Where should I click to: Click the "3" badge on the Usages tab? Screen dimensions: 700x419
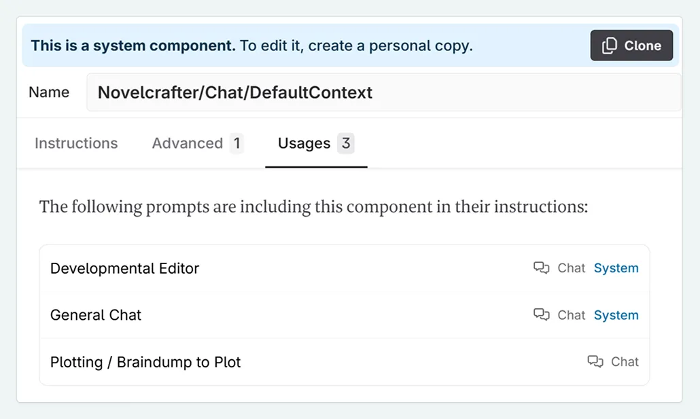(347, 143)
